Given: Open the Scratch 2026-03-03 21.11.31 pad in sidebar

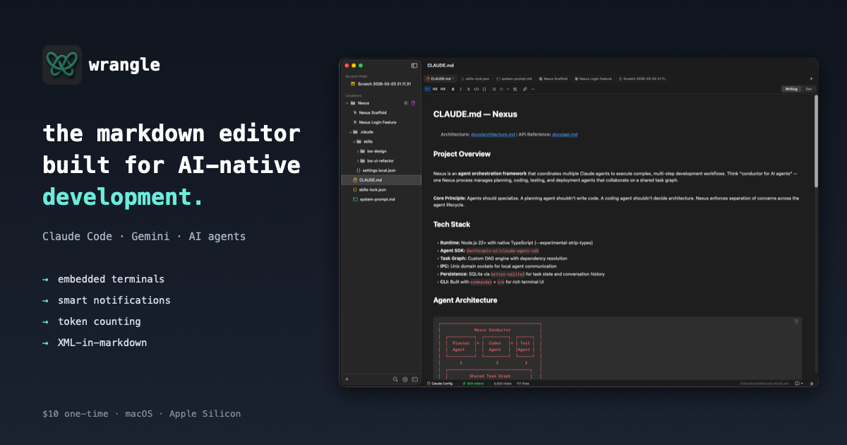Looking at the screenshot, I should coord(380,84).
